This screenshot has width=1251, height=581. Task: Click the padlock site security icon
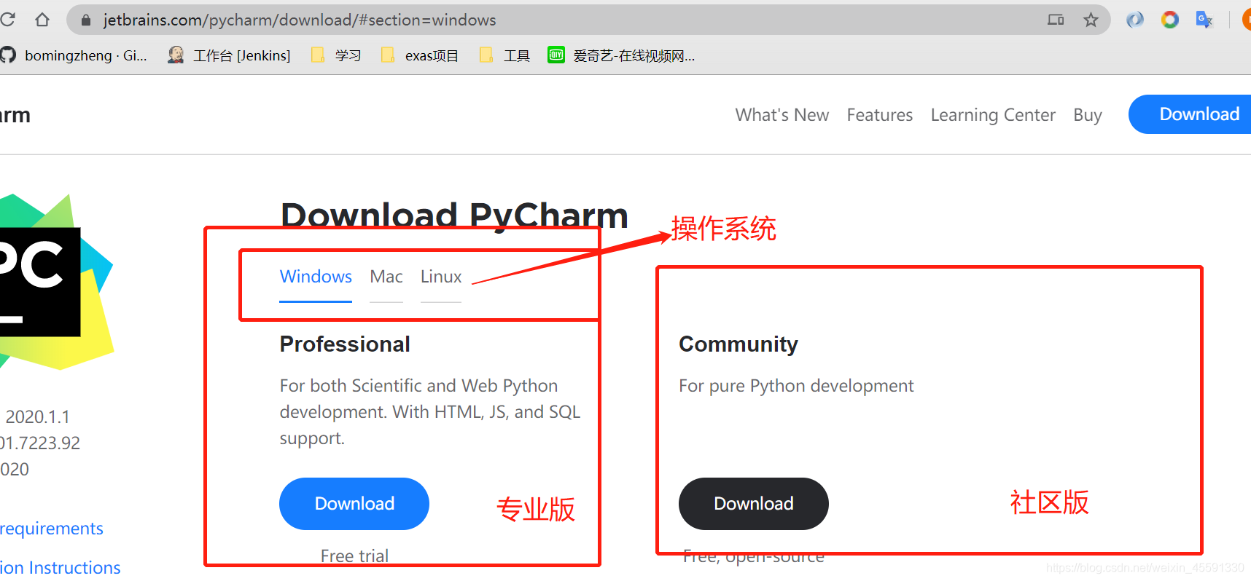point(86,20)
